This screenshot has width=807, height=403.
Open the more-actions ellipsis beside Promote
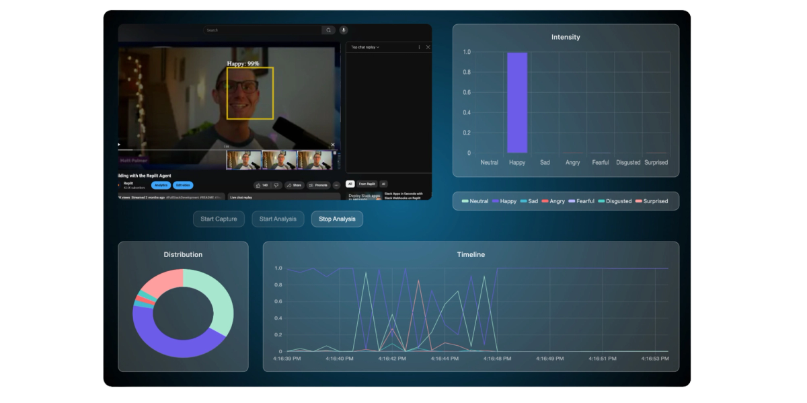336,185
